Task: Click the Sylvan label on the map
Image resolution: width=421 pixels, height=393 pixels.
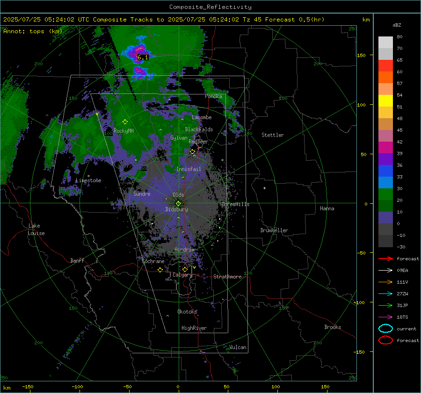Action: coord(179,138)
